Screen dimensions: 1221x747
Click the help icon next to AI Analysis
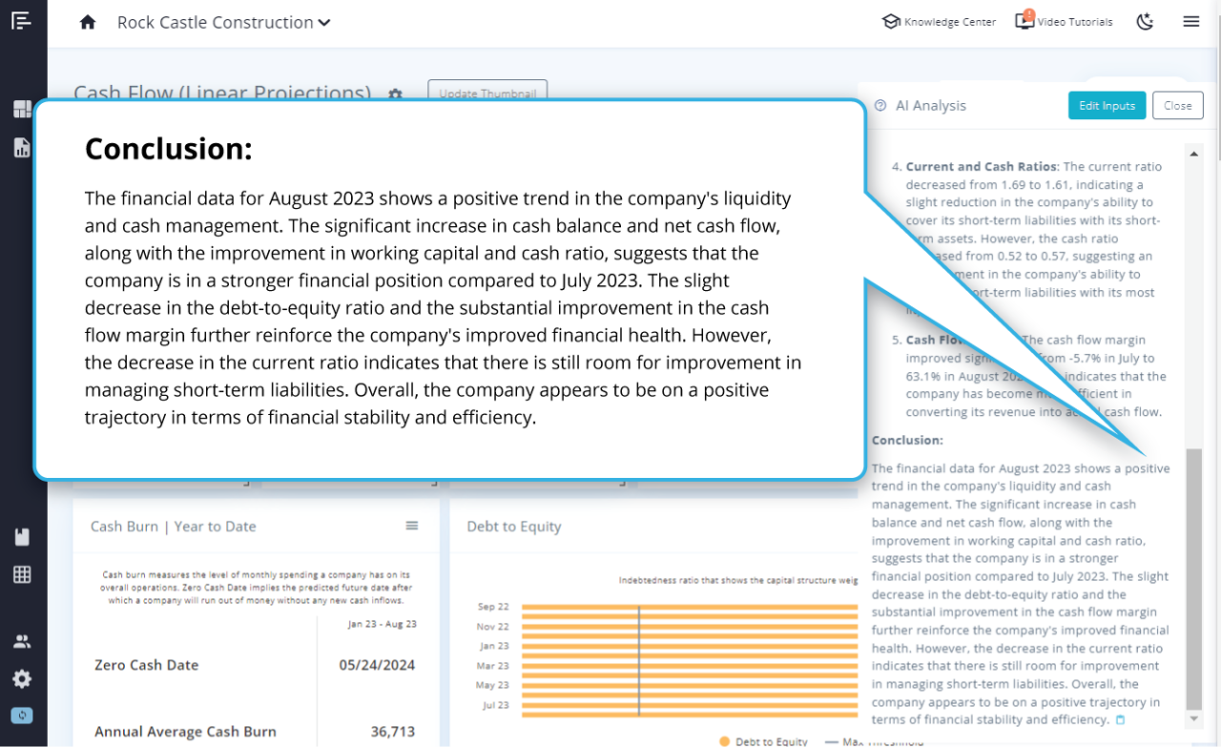(x=880, y=105)
